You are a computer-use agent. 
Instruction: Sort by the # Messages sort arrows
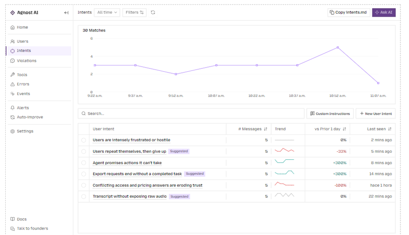coord(265,129)
